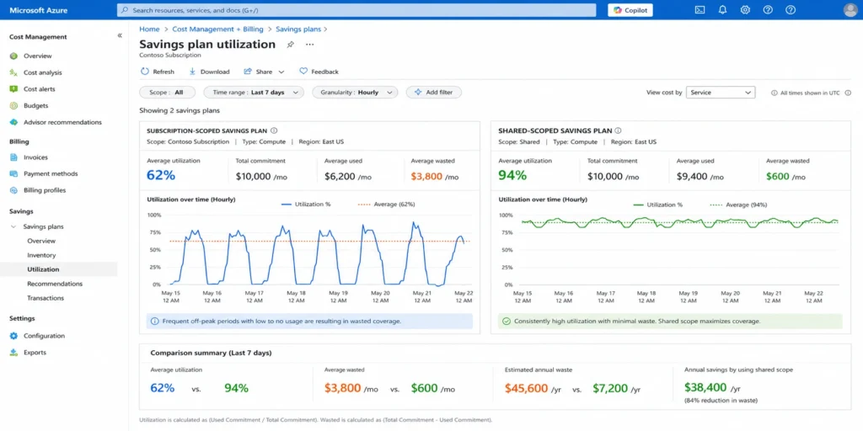Click the 94% average utilization value in shared card

click(512, 175)
